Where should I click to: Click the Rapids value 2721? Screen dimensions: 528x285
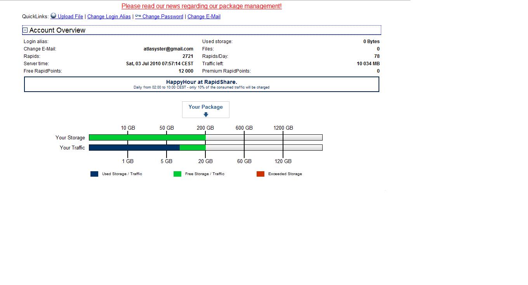(188, 56)
